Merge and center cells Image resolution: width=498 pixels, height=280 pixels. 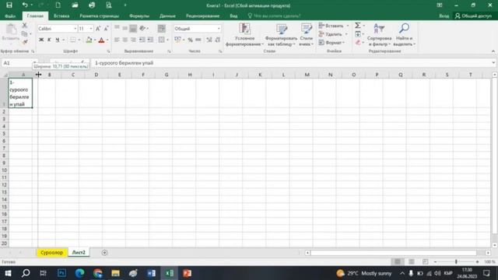click(161, 40)
